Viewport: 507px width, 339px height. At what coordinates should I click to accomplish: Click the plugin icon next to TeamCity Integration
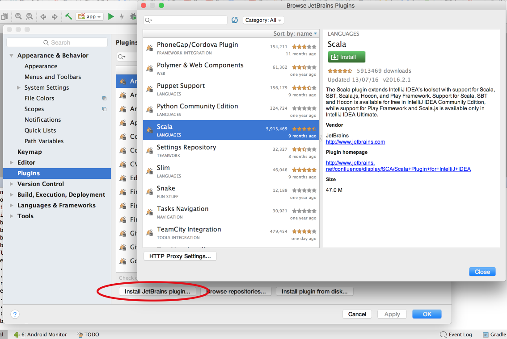[x=150, y=233]
